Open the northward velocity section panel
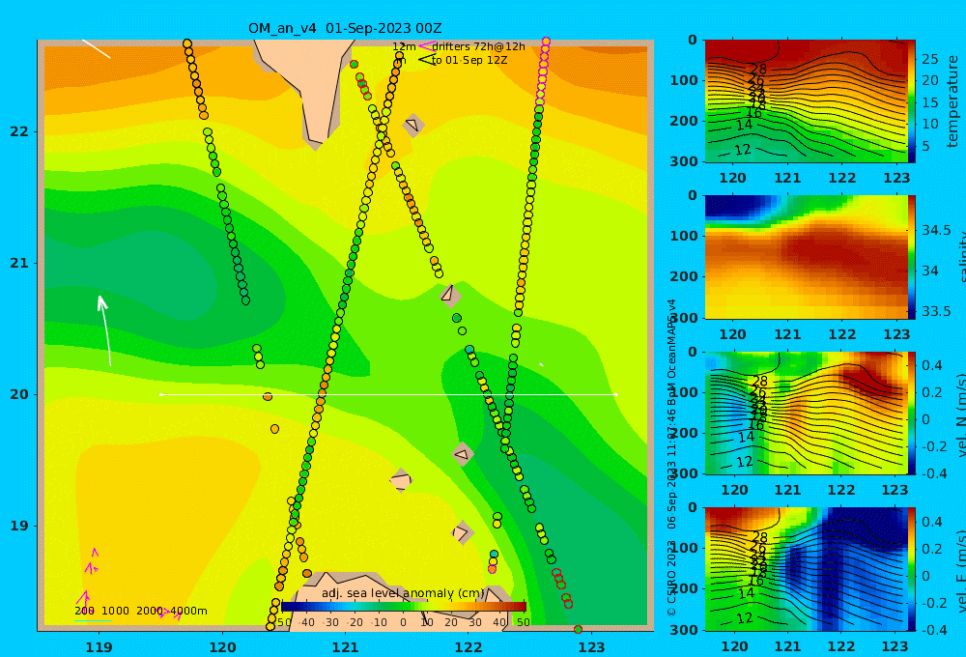966x657 pixels. point(806,413)
